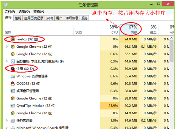
Task: Open the 查看(V) menu
Action: (x=39, y=12)
